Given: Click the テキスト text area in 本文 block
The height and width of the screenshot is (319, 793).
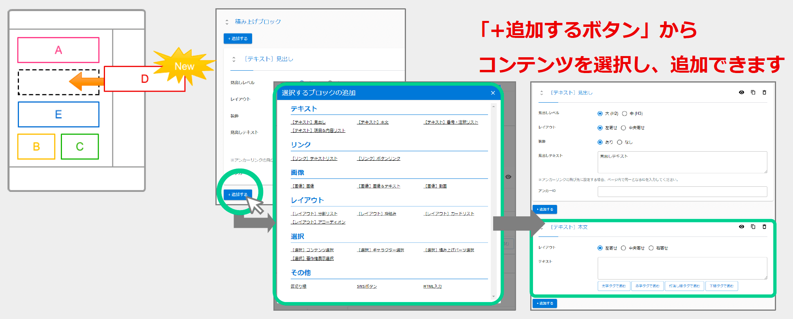Looking at the screenshot, I should click(x=683, y=268).
